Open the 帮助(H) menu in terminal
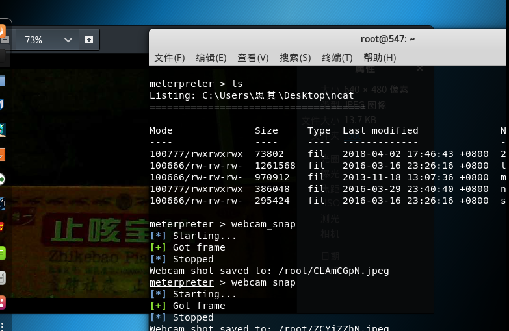Viewport: 509px width, 331px height. point(380,58)
